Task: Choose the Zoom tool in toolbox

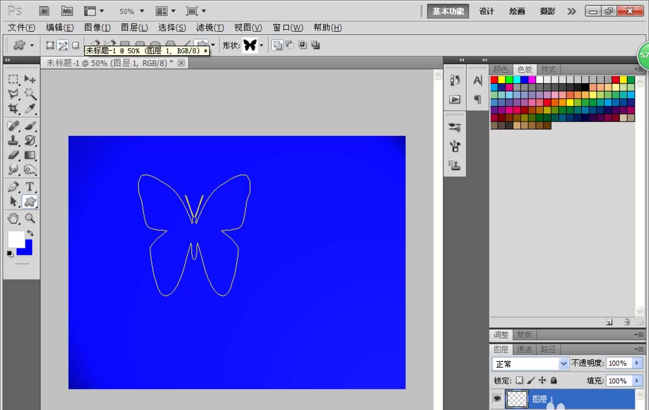Action: pyautogui.click(x=30, y=218)
